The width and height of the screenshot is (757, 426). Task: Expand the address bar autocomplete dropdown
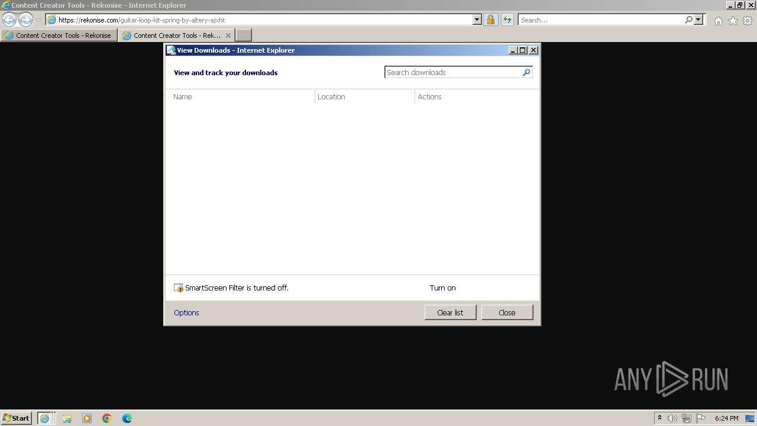(x=477, y=20)
